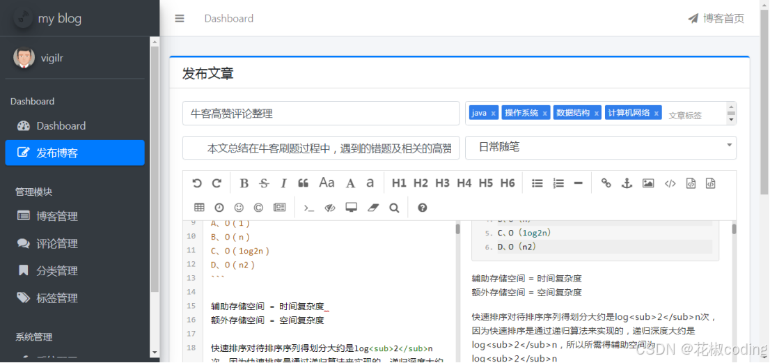Viewport: 770px width, 363px height.
Task: Open 评论管理 in the sidebar
Action: (x=74, y=244)
